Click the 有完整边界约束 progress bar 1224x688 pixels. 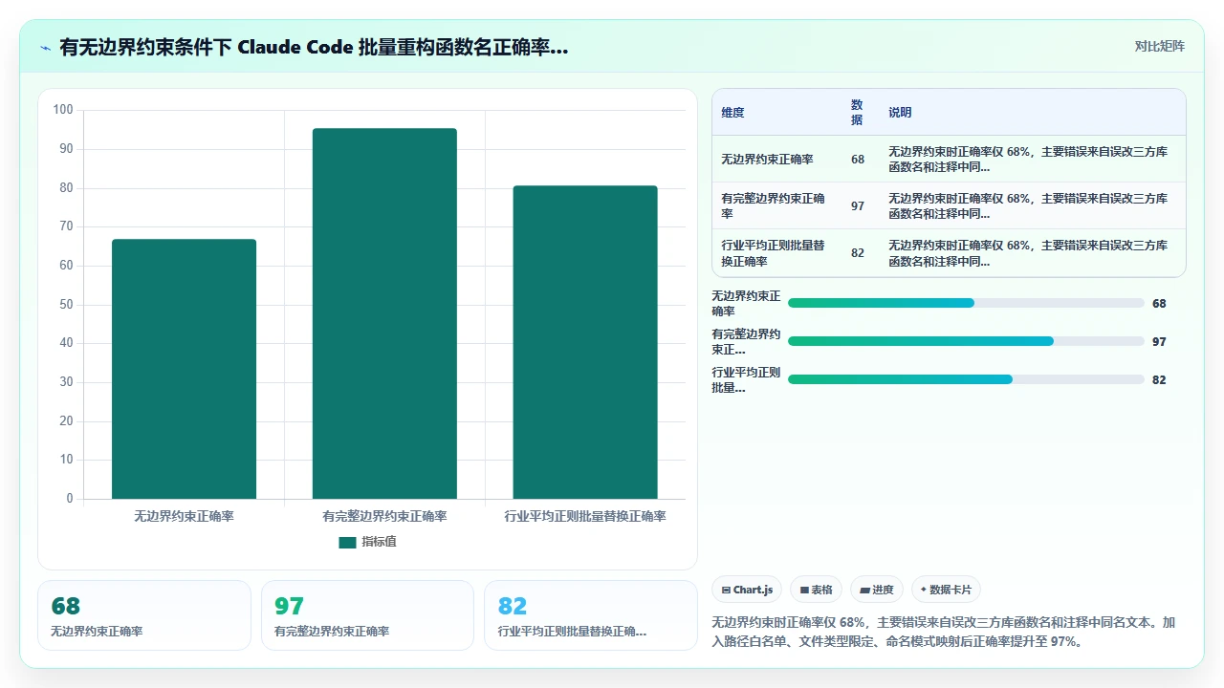coord(966,341)
